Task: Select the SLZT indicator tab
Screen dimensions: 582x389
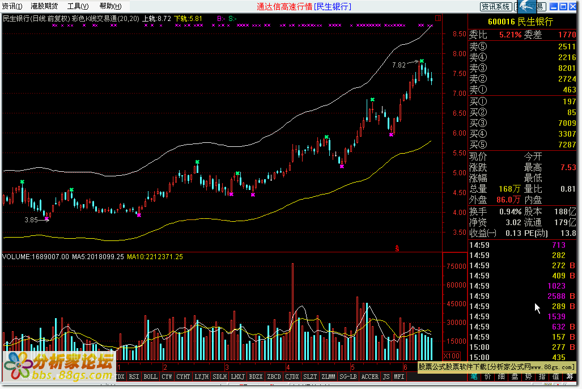Action: pyautogui.click(x=311, y=377)
